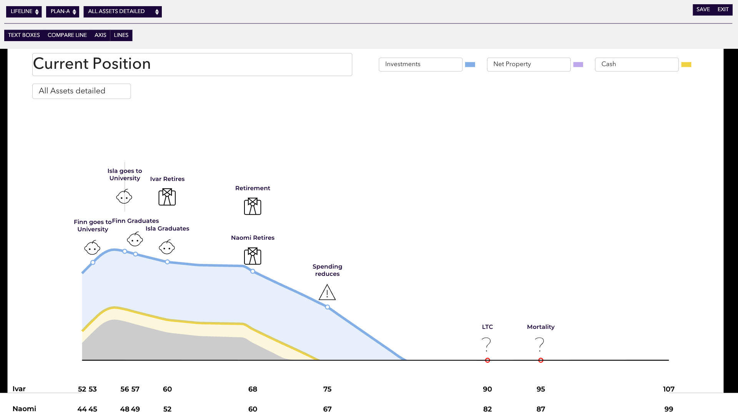Click the Spending reduces warning triangle icon
The height and width of the screenshot is (415, 738).
[327, 292]
